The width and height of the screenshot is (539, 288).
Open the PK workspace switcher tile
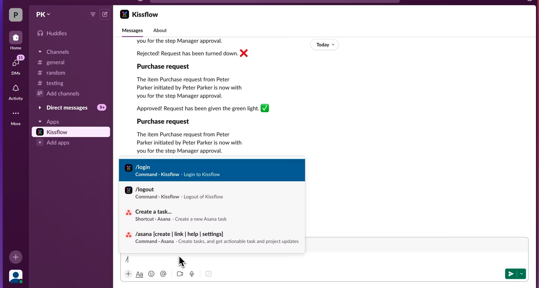click(16, 15)
